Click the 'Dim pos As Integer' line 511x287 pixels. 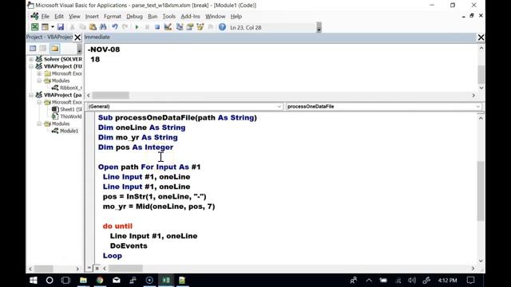(x=136, y=147)
